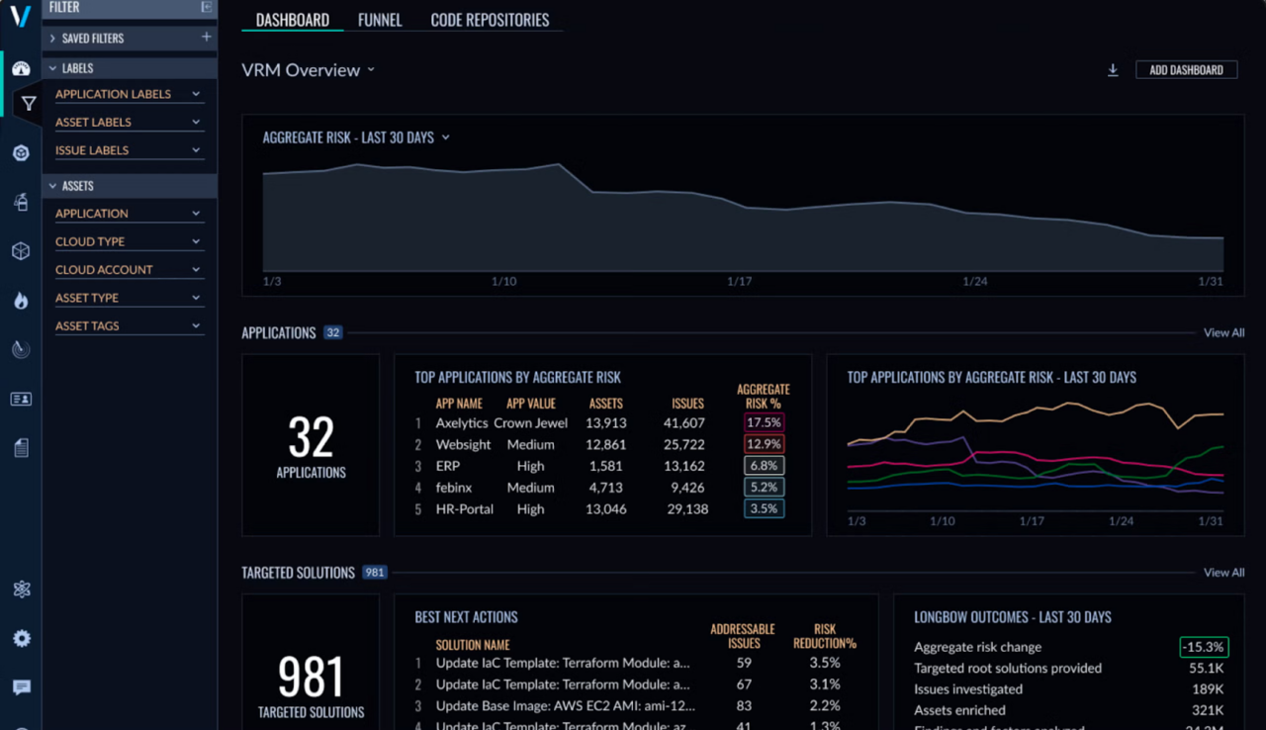
Task: Click the atom icon in sidebar
Action: coord(22,590)
